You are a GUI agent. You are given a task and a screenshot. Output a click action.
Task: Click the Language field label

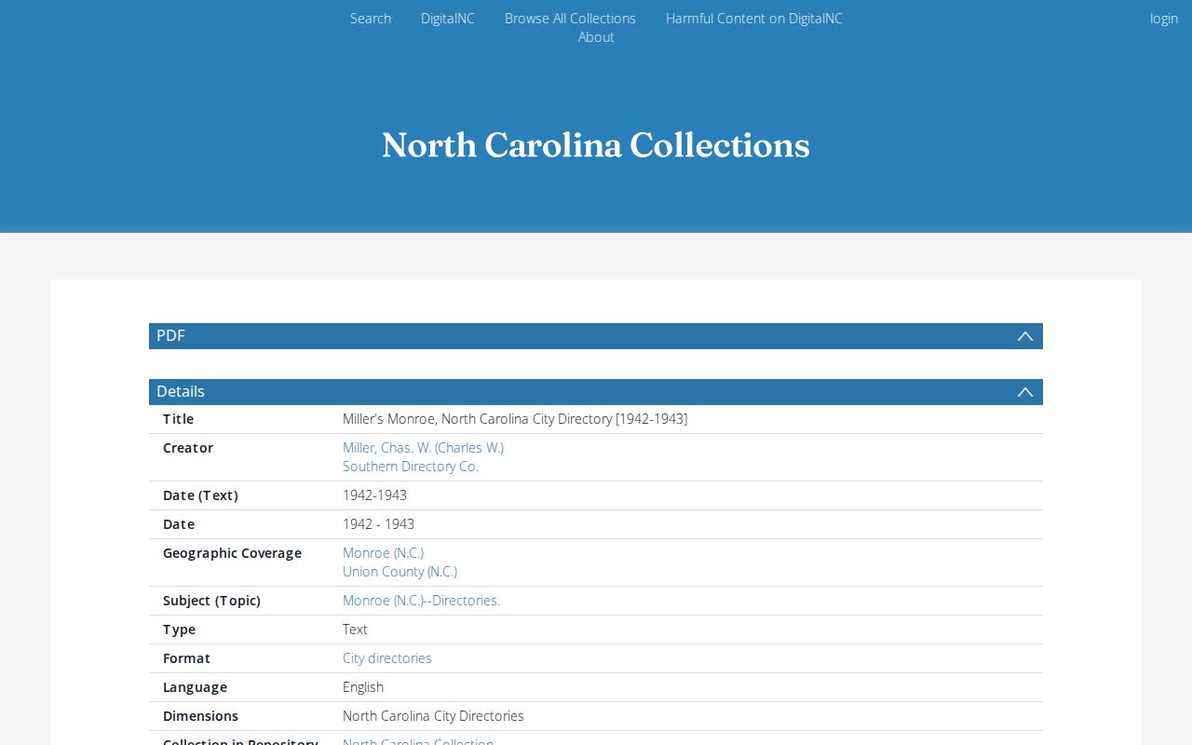coord(195,687)
